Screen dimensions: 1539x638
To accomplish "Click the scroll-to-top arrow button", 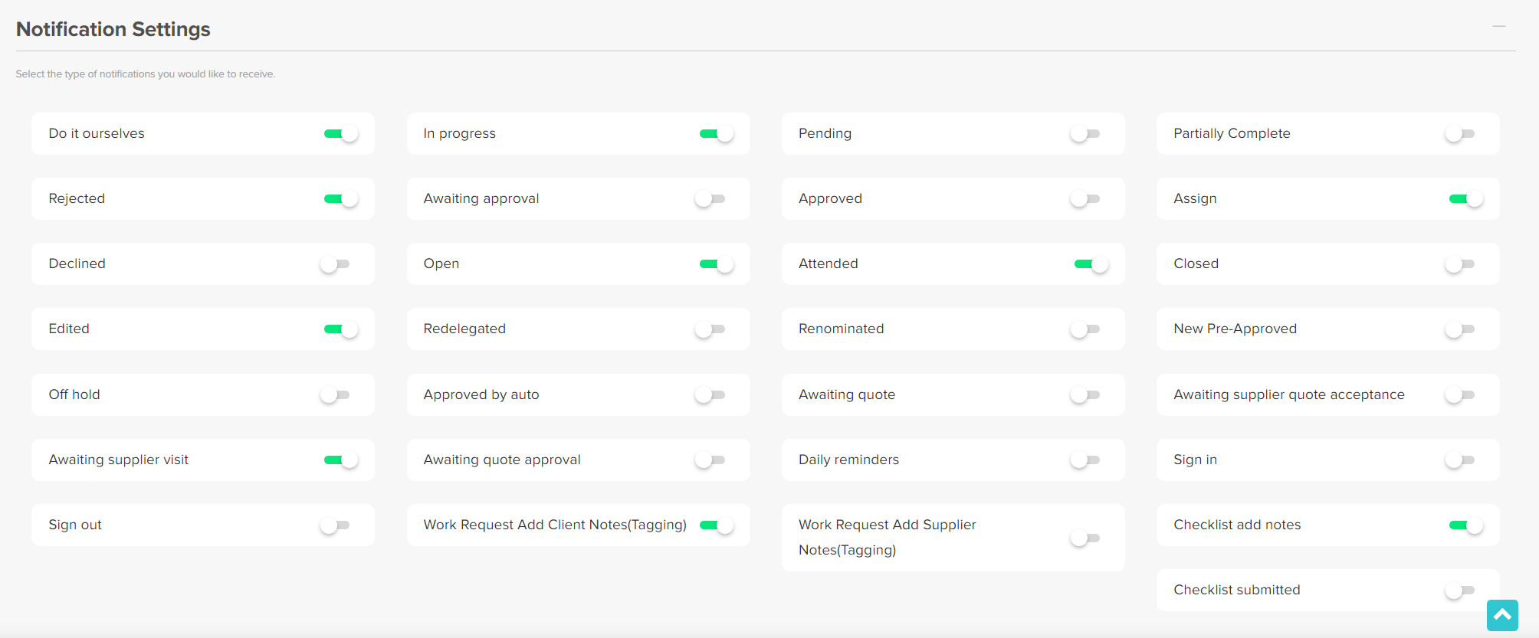I will (x=1501, y=615).
